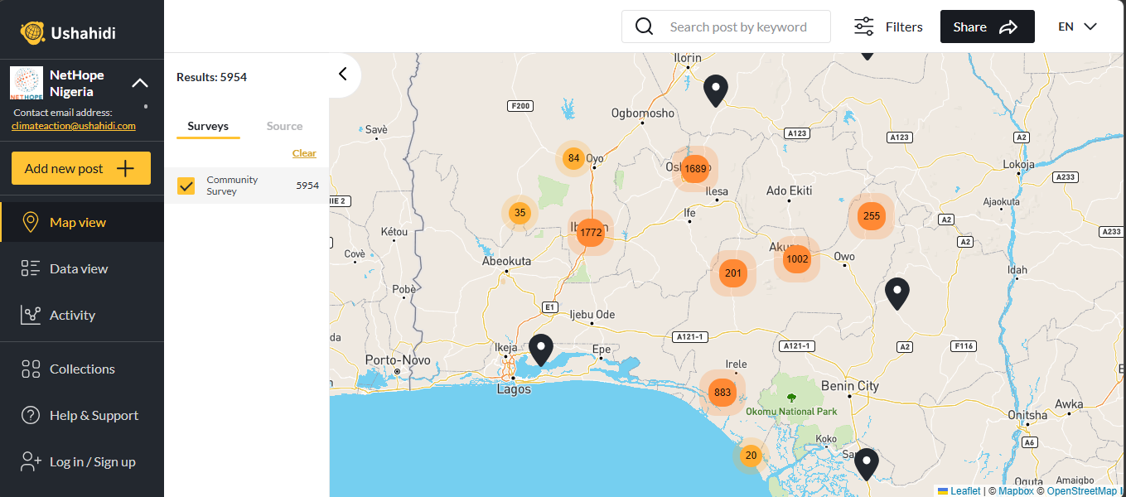Open Data view from the sidebar
The width and height of the screenshot is (1126, 497).
point(79,268)
